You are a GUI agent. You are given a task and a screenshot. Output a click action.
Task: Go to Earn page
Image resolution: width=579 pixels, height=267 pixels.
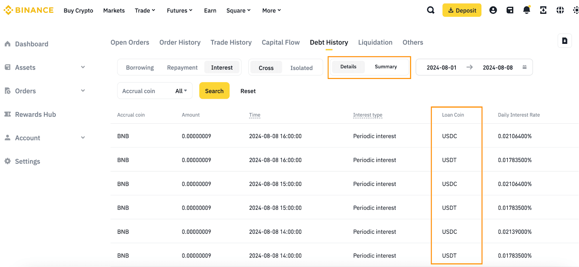click(210, 11)
